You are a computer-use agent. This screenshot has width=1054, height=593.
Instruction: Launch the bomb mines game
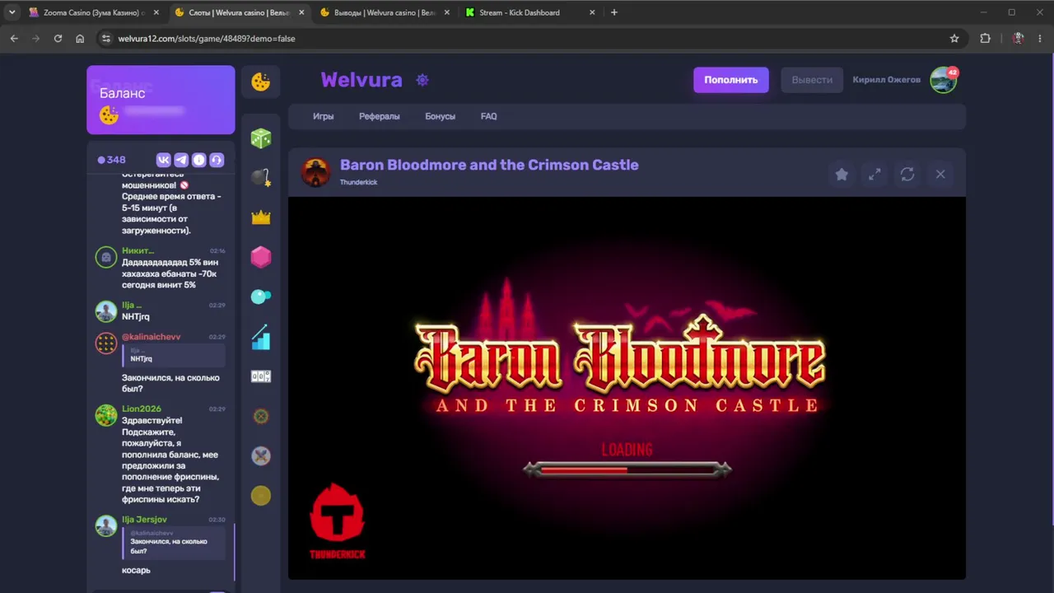(261, 177)
